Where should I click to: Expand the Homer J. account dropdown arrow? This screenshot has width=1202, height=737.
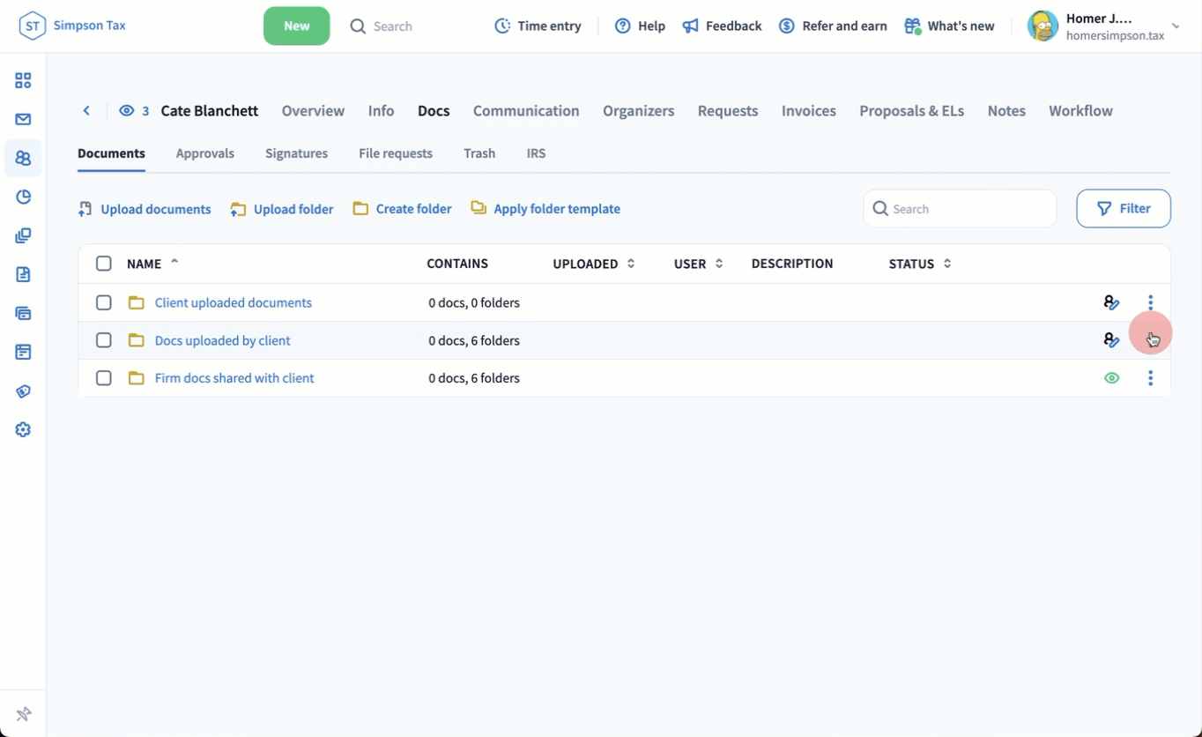pyautogui.click(x=1176, y=26)
